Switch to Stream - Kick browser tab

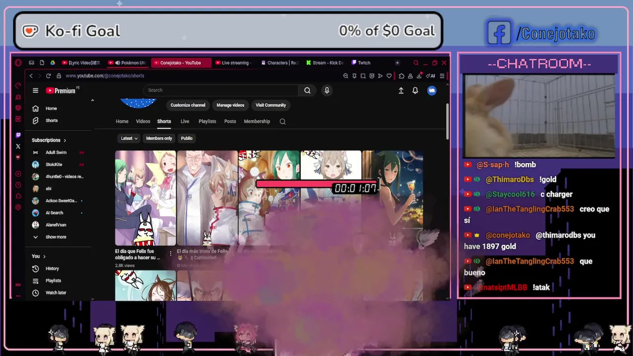click(324, 63)
